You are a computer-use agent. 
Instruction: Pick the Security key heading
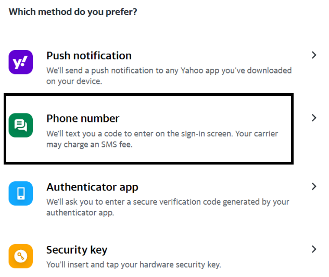tap(77, 250)
